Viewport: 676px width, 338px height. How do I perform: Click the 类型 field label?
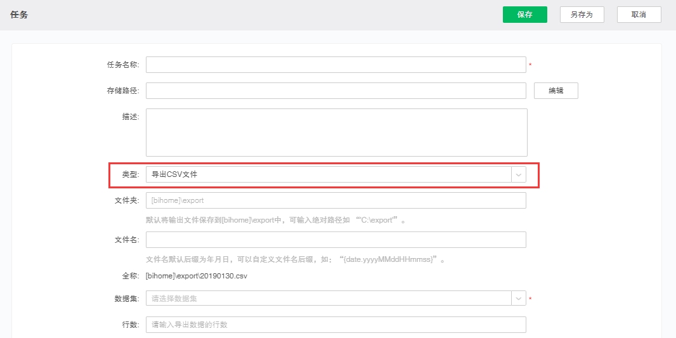[130, 174]
